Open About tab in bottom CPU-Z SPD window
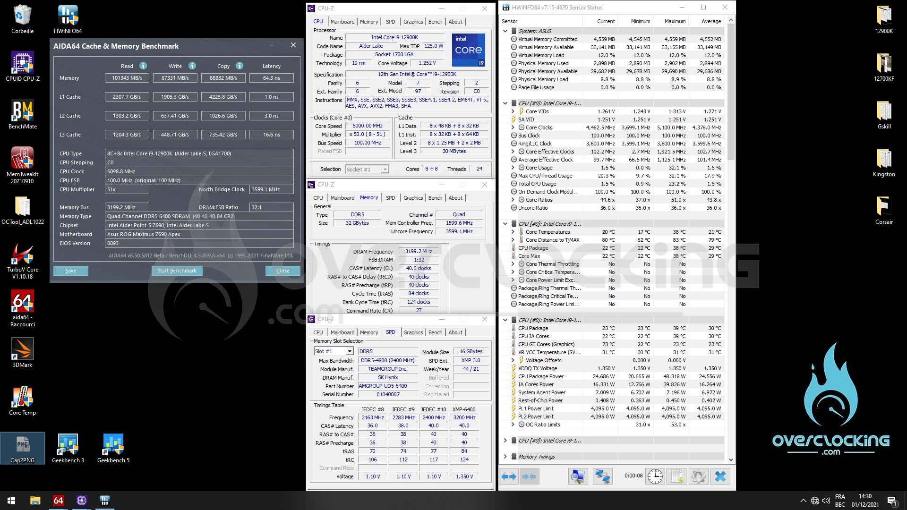 [455, 332]
